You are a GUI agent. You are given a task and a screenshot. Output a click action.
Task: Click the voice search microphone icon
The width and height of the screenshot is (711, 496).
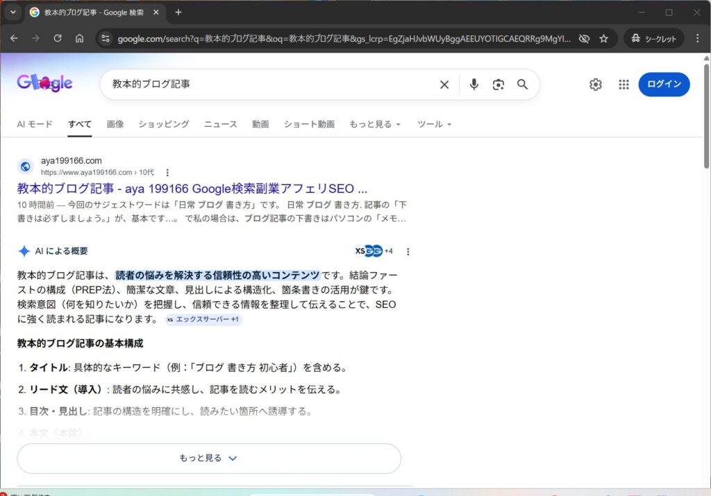point(474,84)
